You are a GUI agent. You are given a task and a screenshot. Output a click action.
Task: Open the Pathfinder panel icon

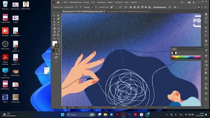(206, 41)
